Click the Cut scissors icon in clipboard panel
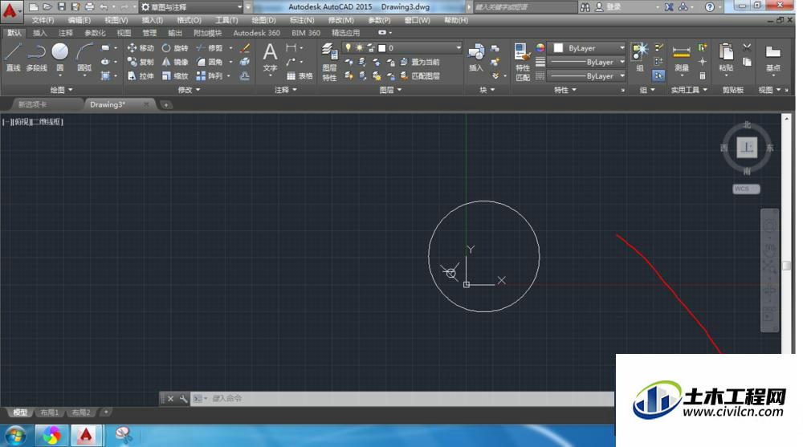 pyautogui.click(x=747, y=47)
